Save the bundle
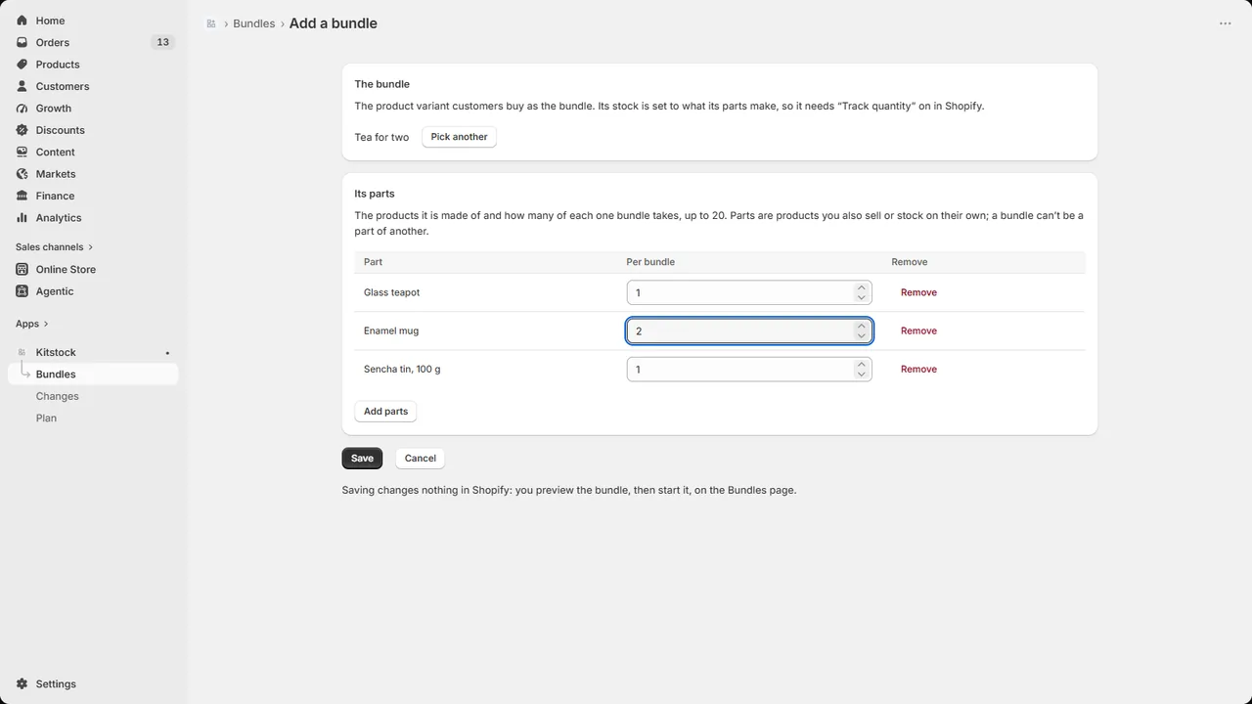This screenshot has width=1252, height=704. (x=362, y=458)
